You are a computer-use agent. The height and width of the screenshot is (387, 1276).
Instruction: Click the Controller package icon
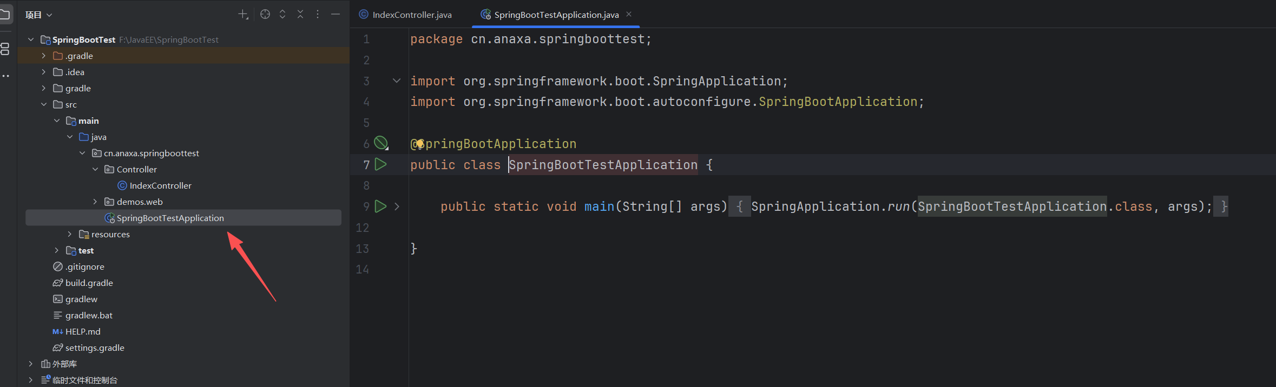pyautogui.click(x=109, y=169)
